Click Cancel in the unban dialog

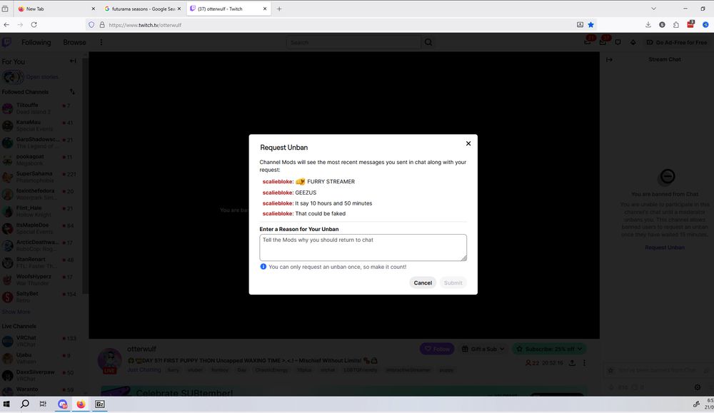pyautogui.click(x=423, y=282)
